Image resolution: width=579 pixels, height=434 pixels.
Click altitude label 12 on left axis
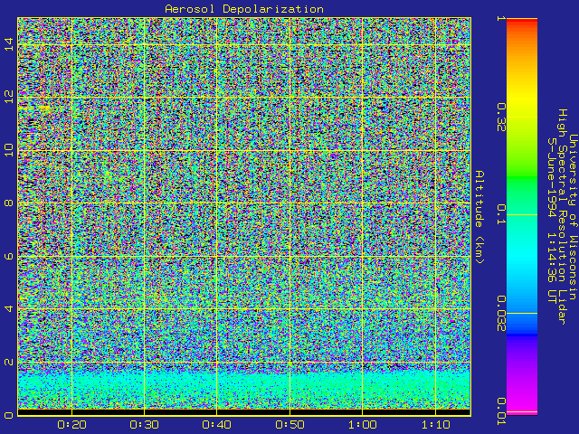click(9, 97)
